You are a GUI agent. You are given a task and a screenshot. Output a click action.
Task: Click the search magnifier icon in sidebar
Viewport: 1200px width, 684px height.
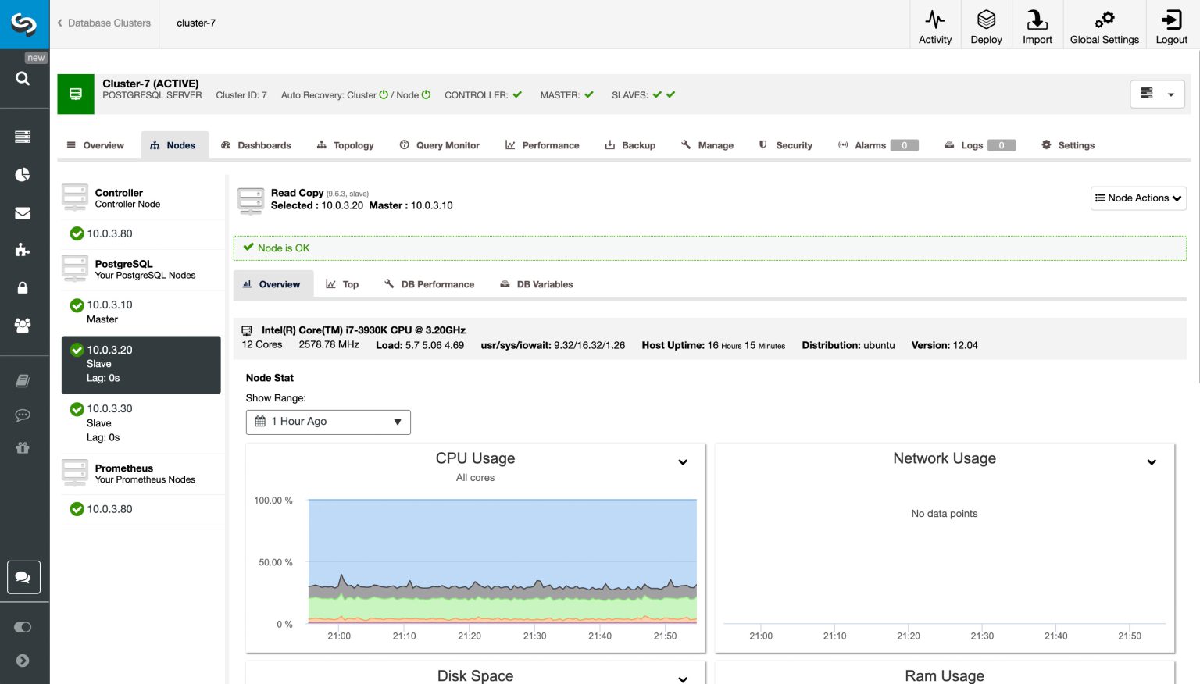[23, 78]
